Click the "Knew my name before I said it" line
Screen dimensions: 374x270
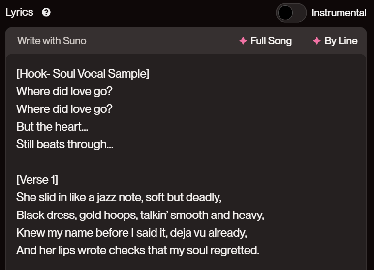131,233
